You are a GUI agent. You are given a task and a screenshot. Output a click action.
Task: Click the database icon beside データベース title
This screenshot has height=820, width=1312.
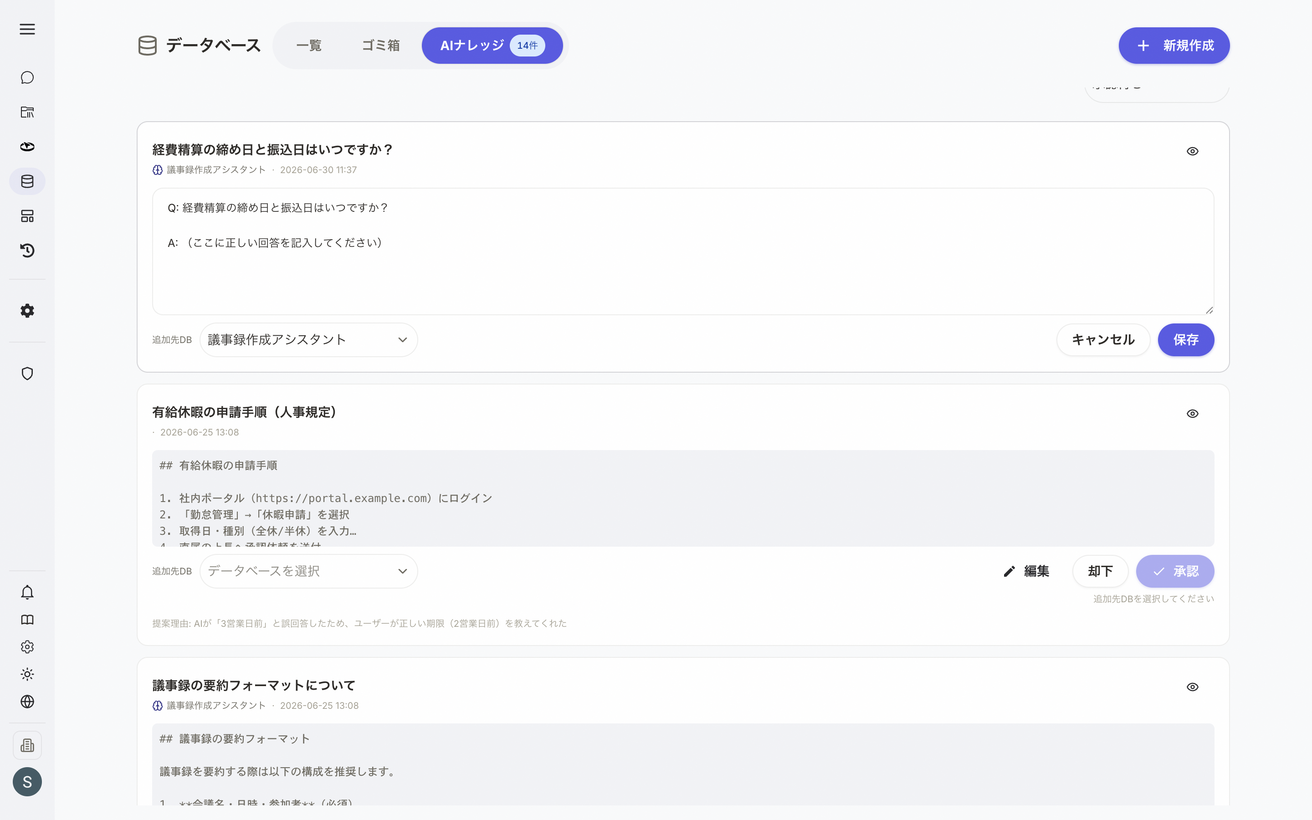pyautogui.click(x=148, y=46)
